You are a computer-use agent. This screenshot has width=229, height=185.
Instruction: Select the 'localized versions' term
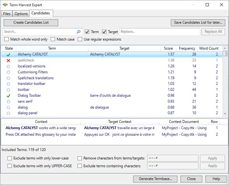[x=32, y=66]
